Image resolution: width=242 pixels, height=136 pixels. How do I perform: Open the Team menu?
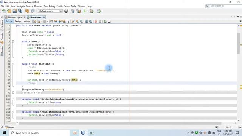coord(67,6)
